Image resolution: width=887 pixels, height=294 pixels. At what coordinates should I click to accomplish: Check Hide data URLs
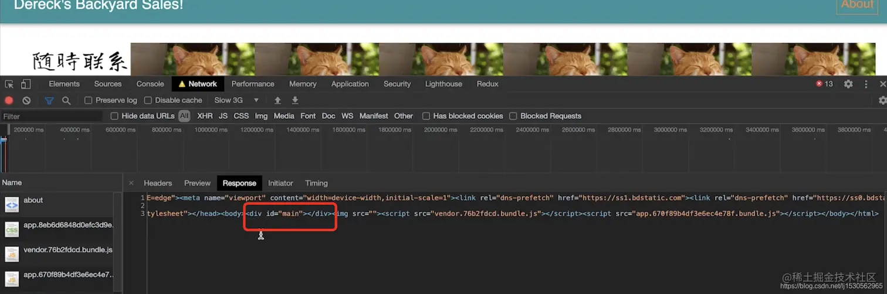tap(114, 116)
